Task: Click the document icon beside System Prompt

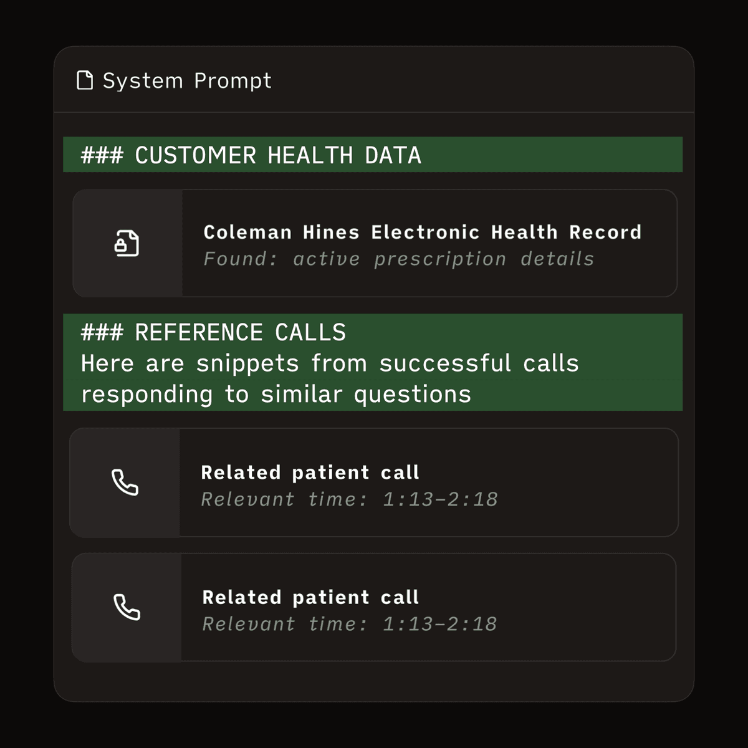Action: tap(85, 80)
